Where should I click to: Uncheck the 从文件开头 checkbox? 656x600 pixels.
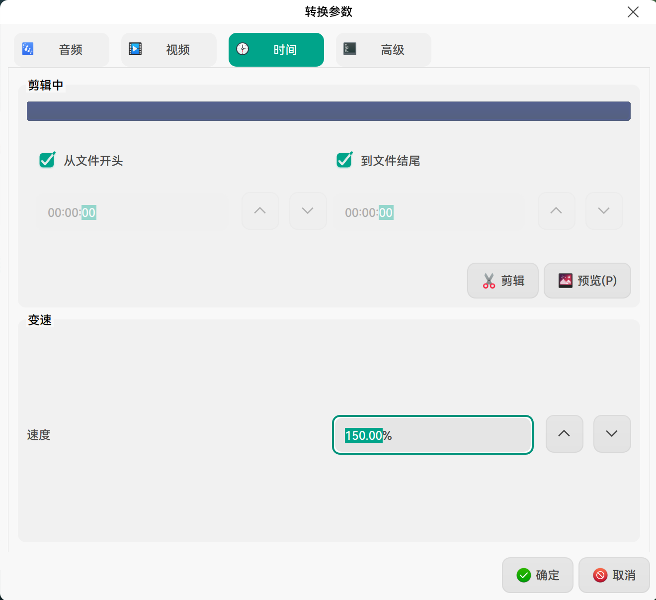(46, 160)
